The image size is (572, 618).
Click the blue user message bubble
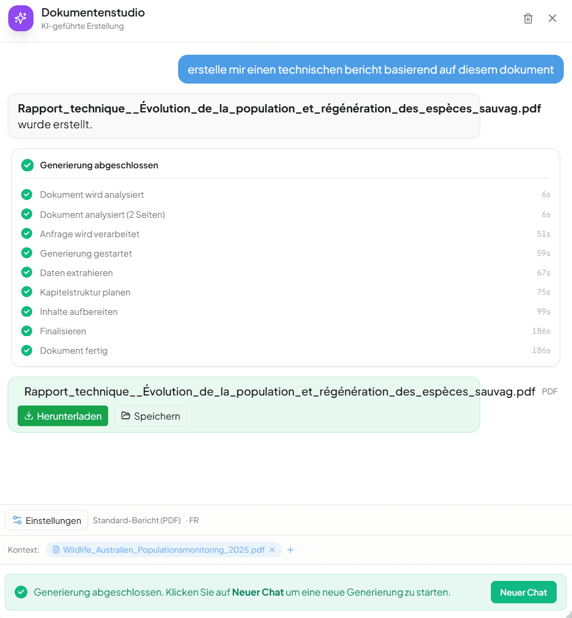point(370,69)
